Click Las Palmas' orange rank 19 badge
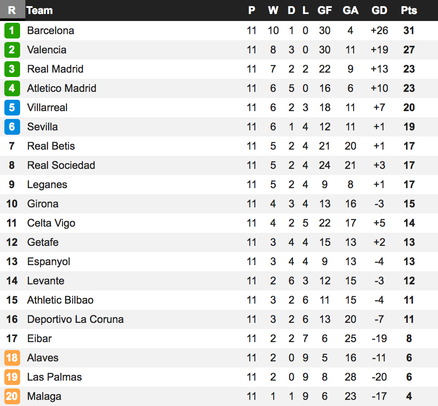 12,377
